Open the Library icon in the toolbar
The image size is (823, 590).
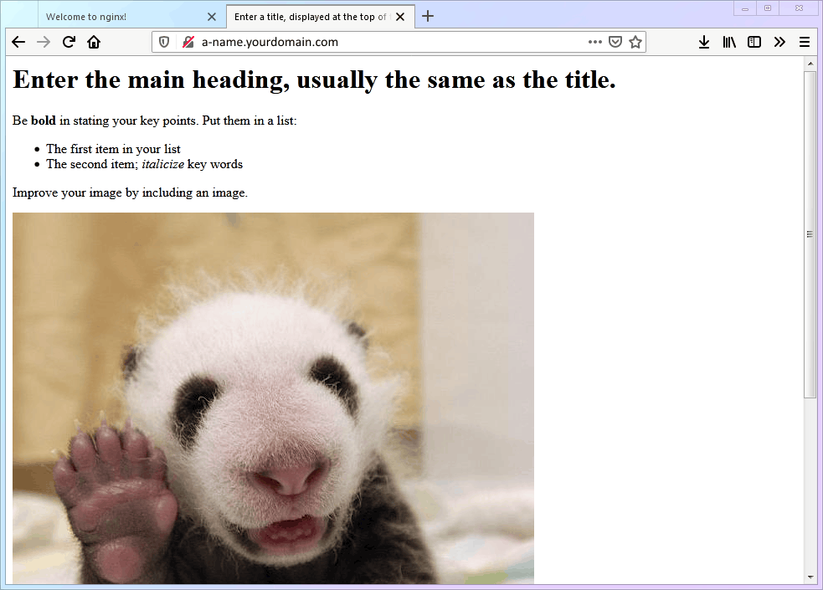729,42
